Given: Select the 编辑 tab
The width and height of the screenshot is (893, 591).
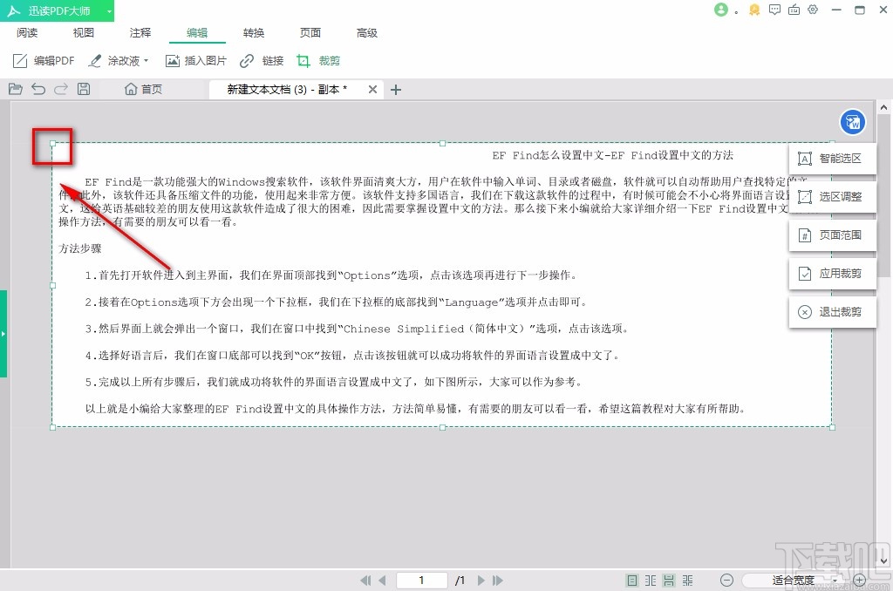Looking at the screenshot, I should coord(197,33).
